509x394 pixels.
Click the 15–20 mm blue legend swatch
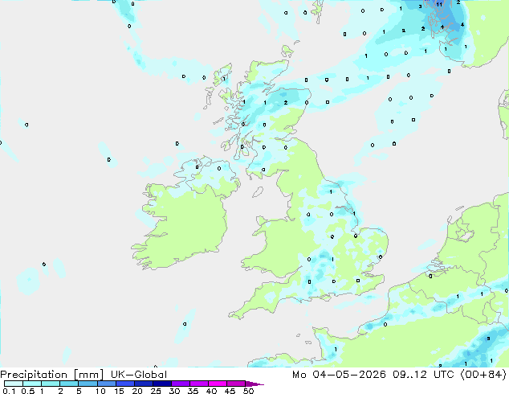[124, 384]
